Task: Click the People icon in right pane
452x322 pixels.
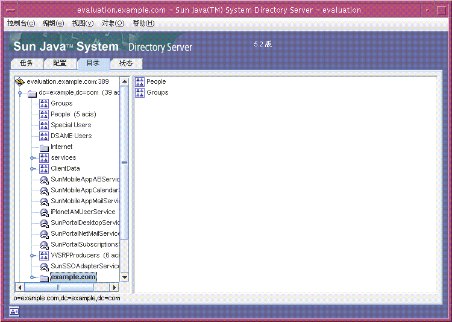Action: pyautogui.click(x=140, y=82)
